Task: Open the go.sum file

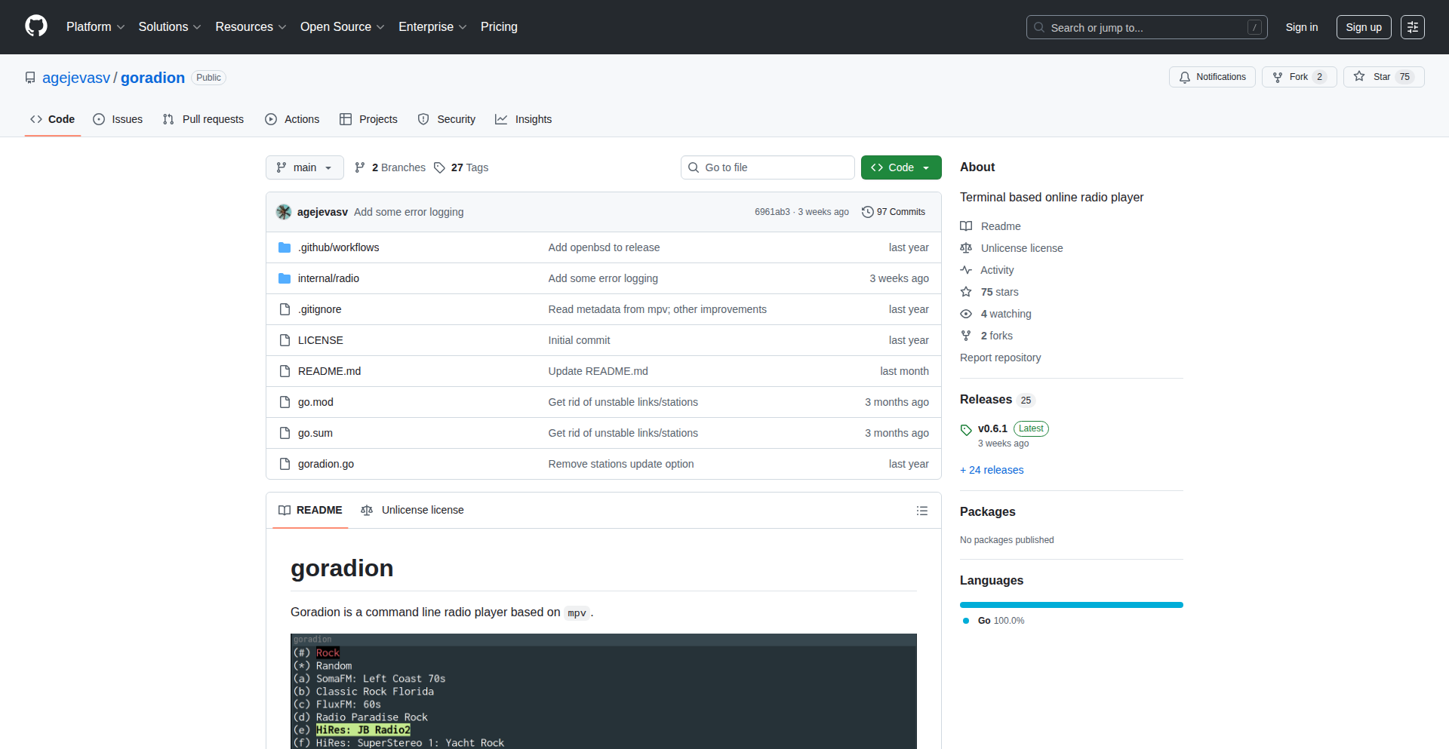Action: (x=315, y=433)
